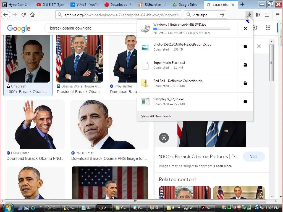The image size is (283, 212).
Task: Switch to HyperCam 2 tab
Action: point(17,4)
